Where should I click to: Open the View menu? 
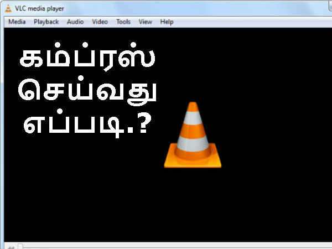tap(145, 22)
